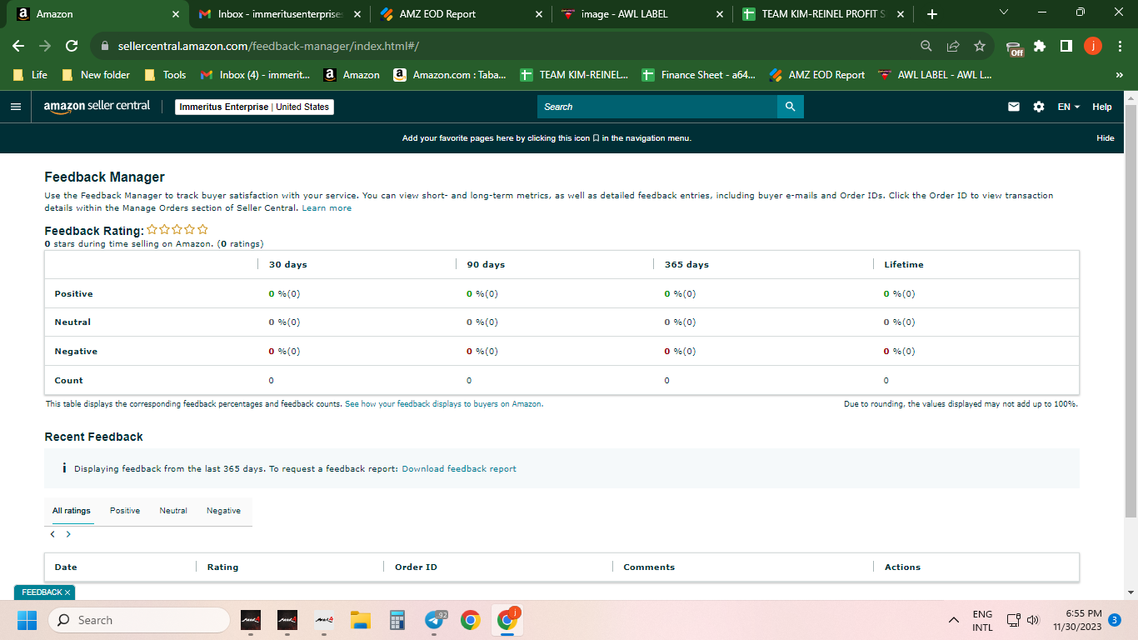The height and width of the screenshot is (640, 1138).
Task: Open network and volume quick settings
Action: coord(1023,620)
